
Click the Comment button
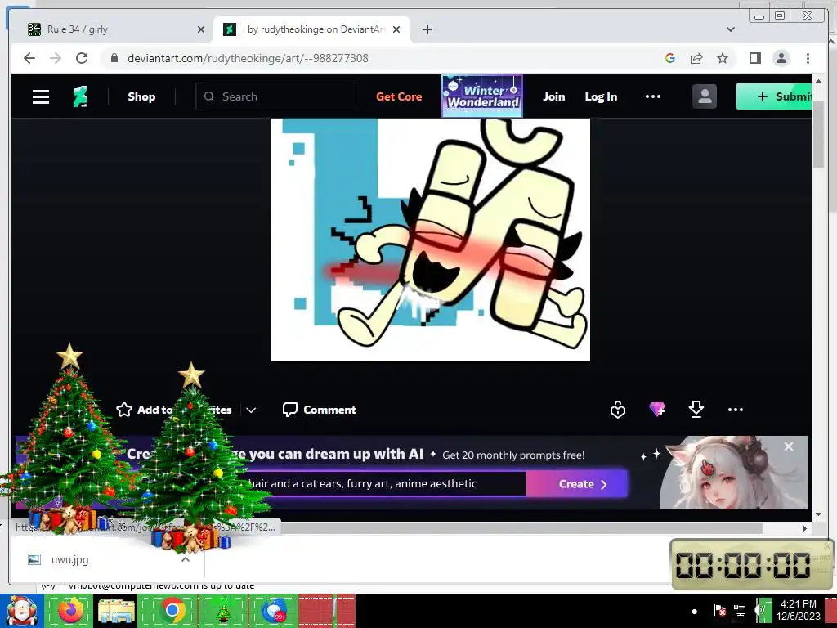(x=320, y=410)
